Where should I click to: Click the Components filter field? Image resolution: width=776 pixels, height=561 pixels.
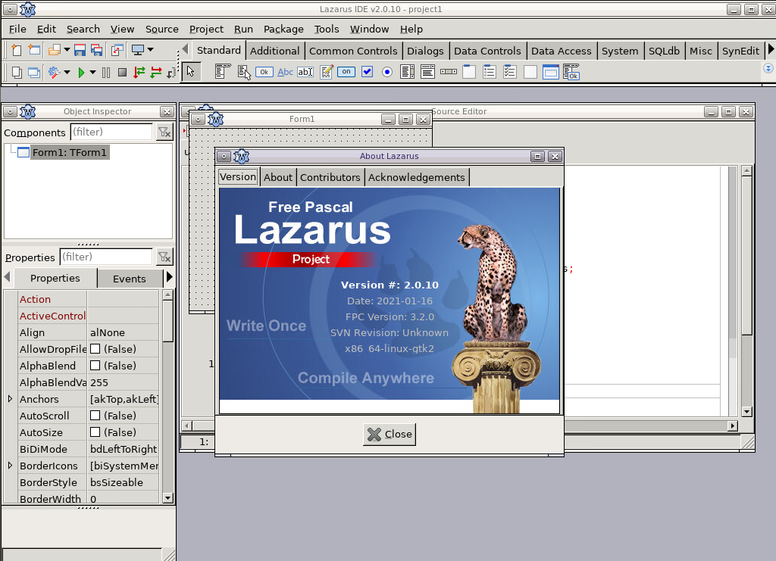112,132
